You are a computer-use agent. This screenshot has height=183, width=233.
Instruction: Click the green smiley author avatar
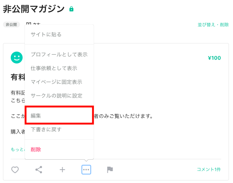[17, 58]
